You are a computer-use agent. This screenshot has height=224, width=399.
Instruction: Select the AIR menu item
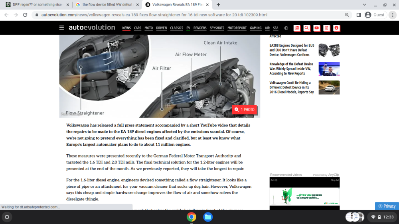coord(267,28)
